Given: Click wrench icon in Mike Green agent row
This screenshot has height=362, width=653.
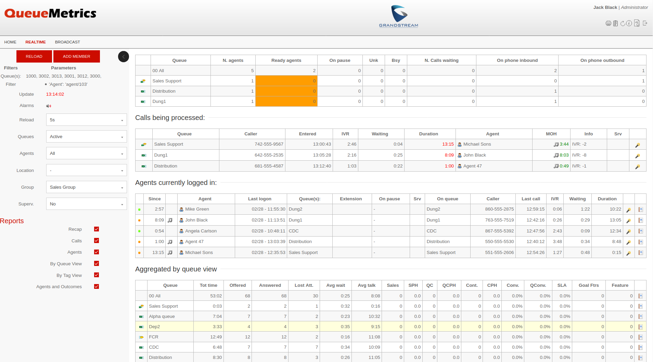Looking at the screenshot, I should pos(628,210).
